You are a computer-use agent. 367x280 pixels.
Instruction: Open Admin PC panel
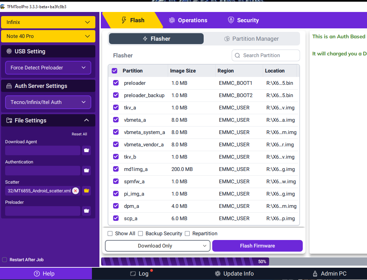click(x=329, y=274)
